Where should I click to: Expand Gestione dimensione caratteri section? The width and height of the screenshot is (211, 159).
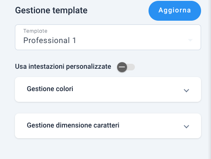click(108, 126)
